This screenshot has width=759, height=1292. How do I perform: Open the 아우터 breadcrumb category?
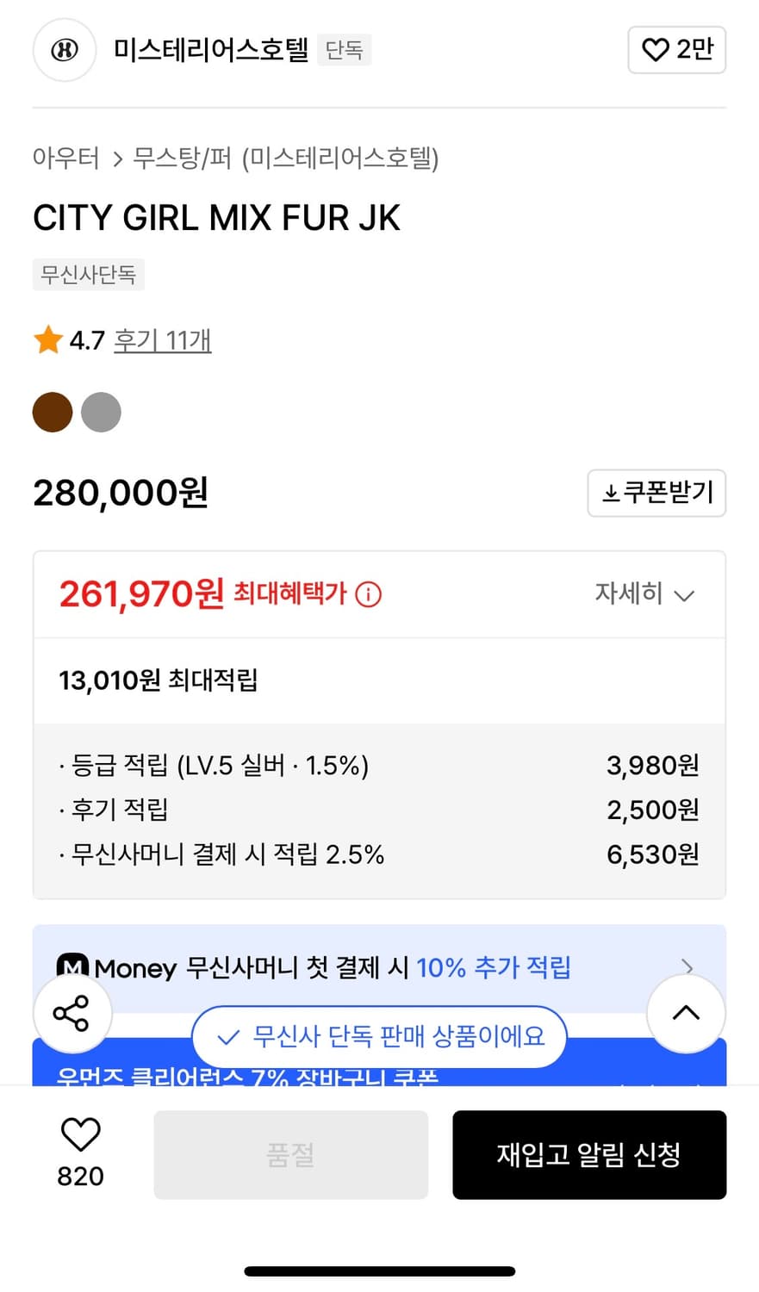[x=66, y=158]
